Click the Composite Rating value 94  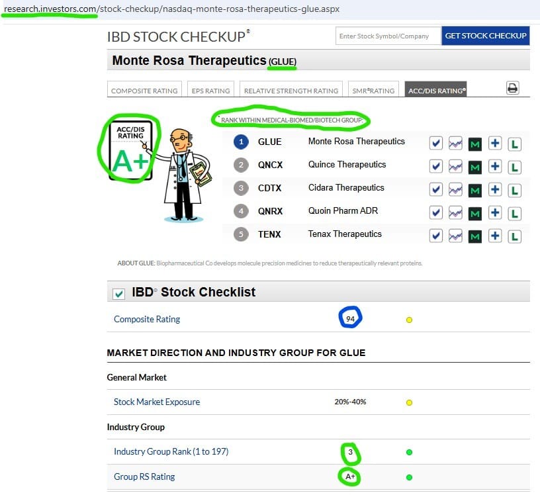coord(350,319)
